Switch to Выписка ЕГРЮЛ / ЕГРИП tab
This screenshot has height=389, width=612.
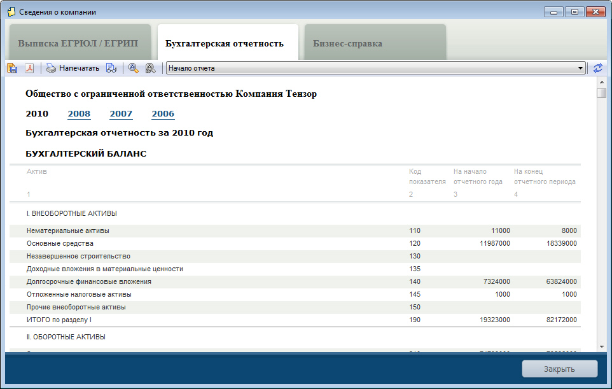[x=80, y=43]
